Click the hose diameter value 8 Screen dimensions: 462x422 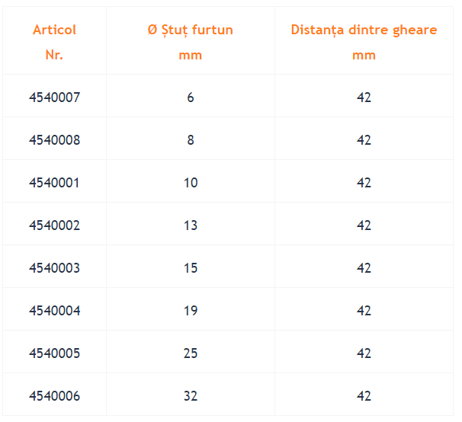click(x=191, y=140)
